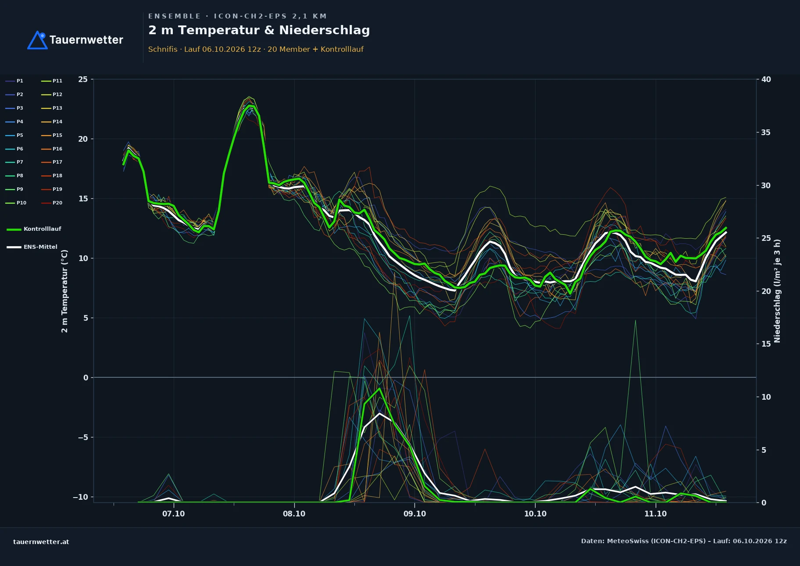Click the 10.10 date axis label
The width and height of the screenshot is (800, 566).
pyautogui.click(x=535, y=514)
